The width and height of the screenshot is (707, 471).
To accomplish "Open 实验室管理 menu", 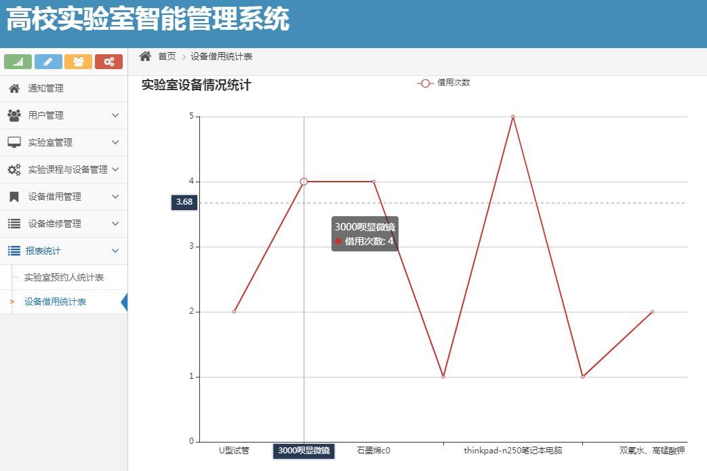I will [64, 143].
